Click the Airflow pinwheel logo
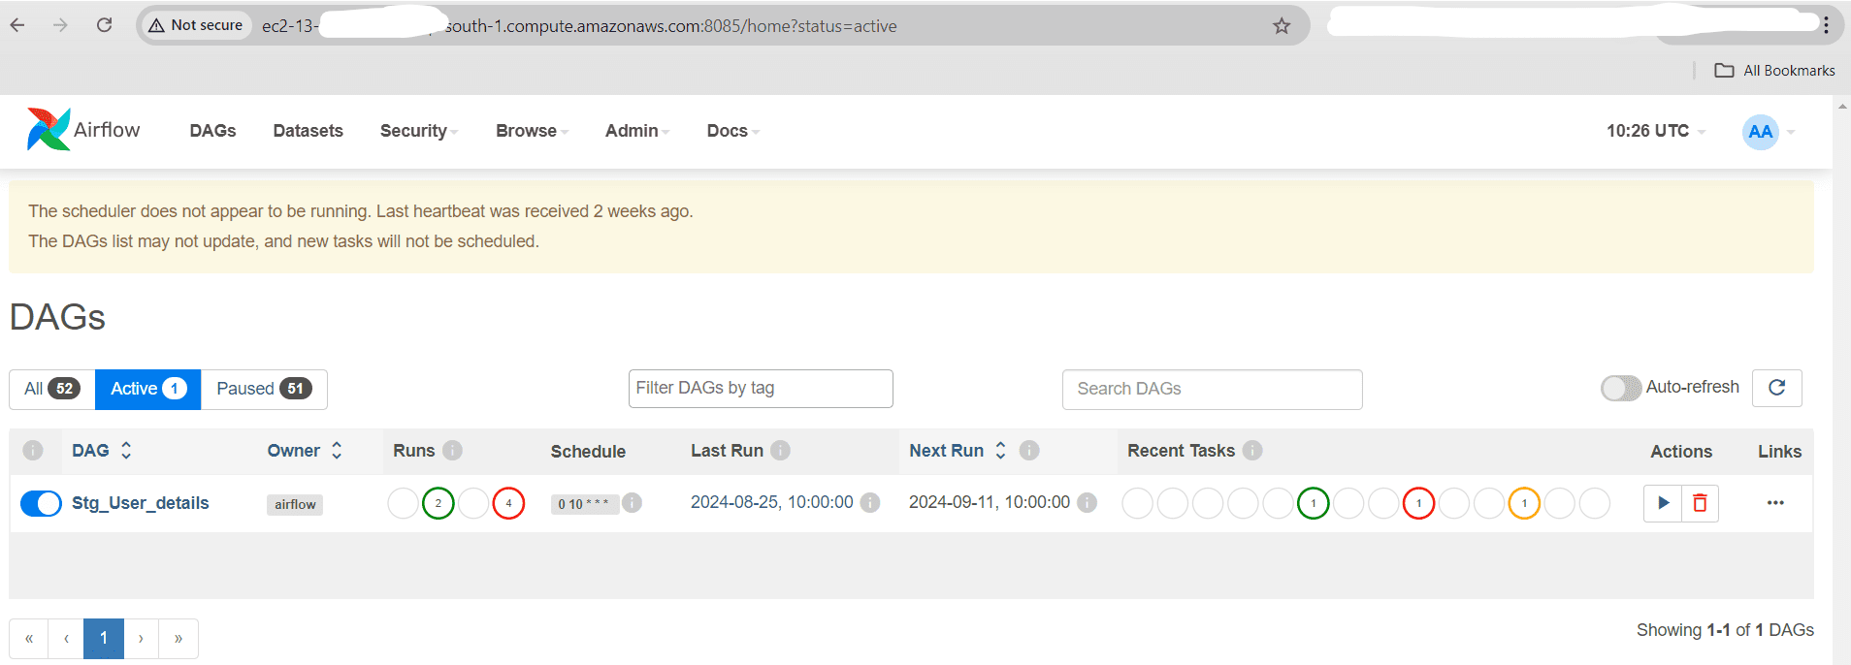This screenshot has height=665, width=1851. tap(49, 130)
